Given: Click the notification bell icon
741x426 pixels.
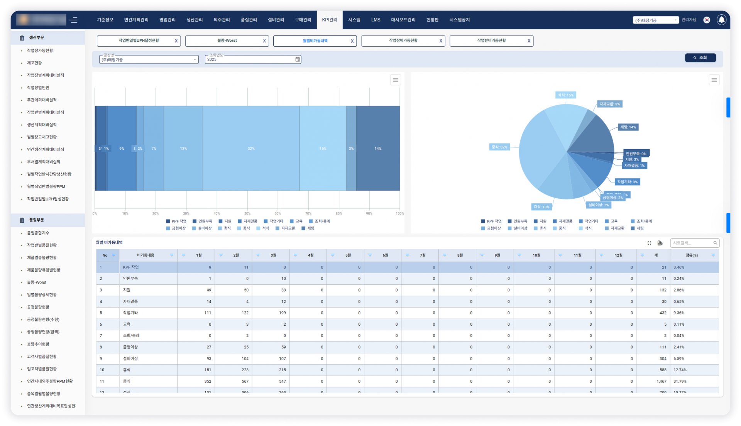Looking at the screenshot, I should pyautogui.click(x=721, y=20).
